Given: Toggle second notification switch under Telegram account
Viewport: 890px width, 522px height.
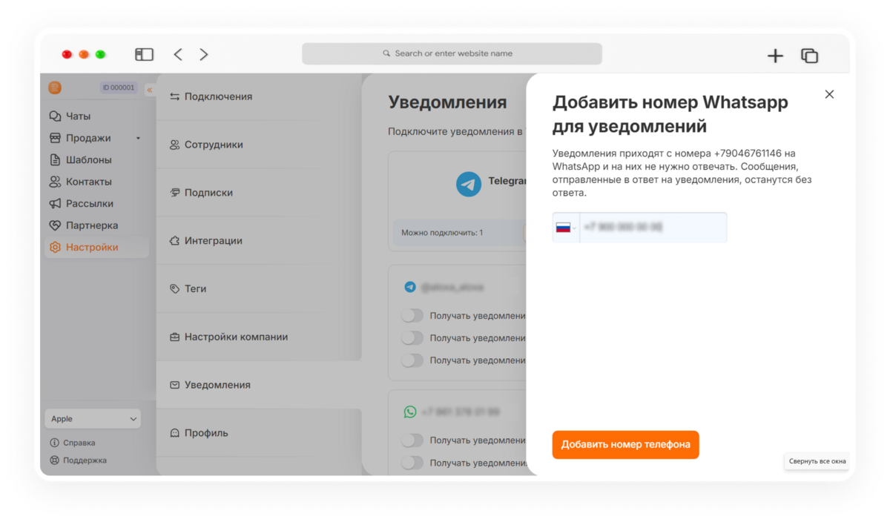Looking at the screenshot, I should pos(412,338).
